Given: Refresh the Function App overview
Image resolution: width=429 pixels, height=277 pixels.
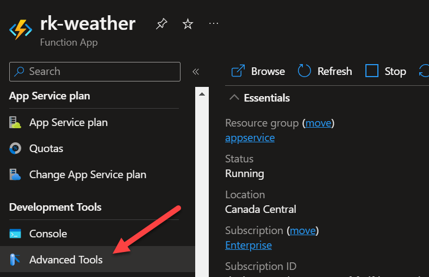Looking at the screenshot, I should pos(325,71).
